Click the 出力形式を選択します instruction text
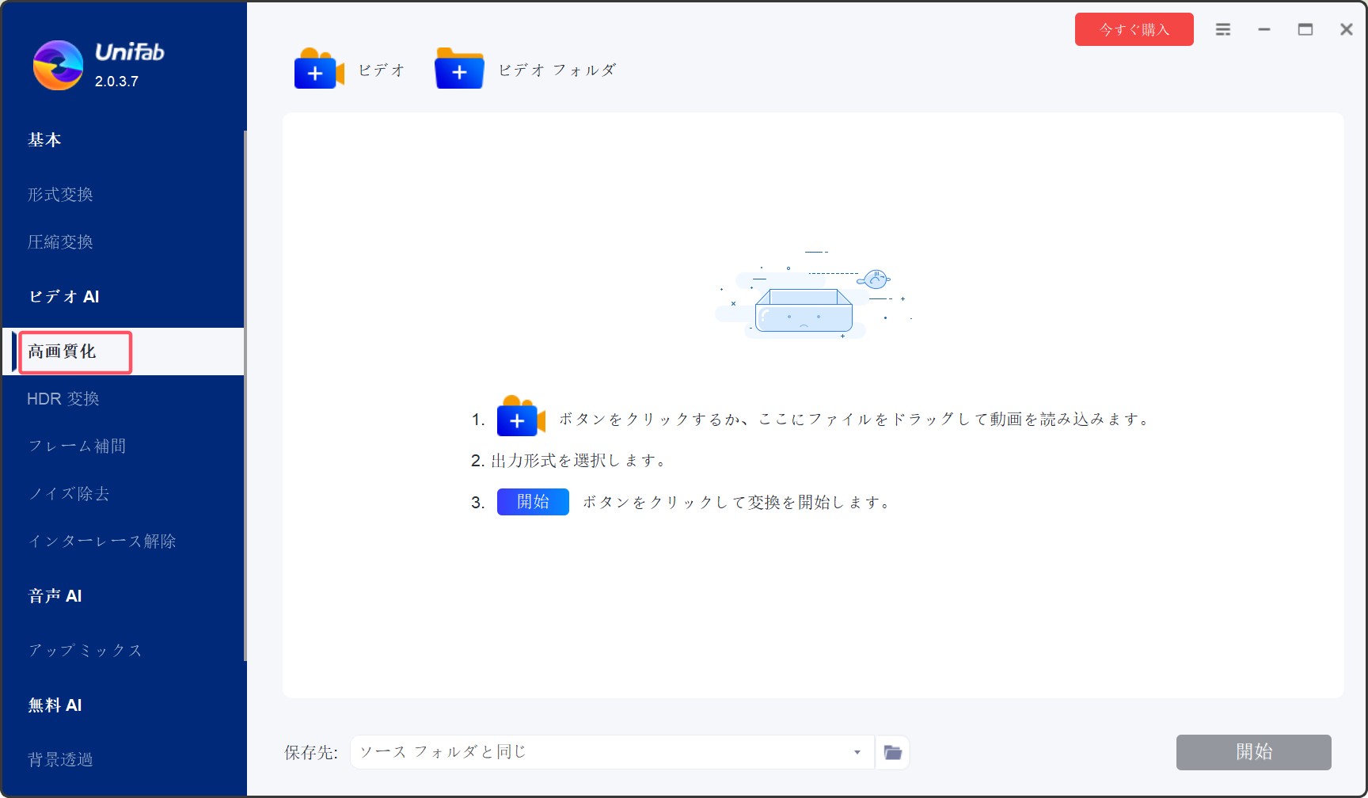The height and width of the screenshot is (798, 1368). pyautogui.click(x=578, y=461)
